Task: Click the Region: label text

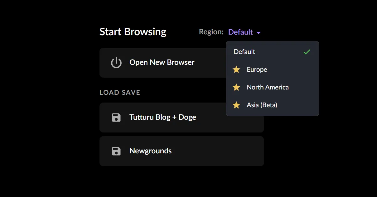Action: [x=211, y=32]
